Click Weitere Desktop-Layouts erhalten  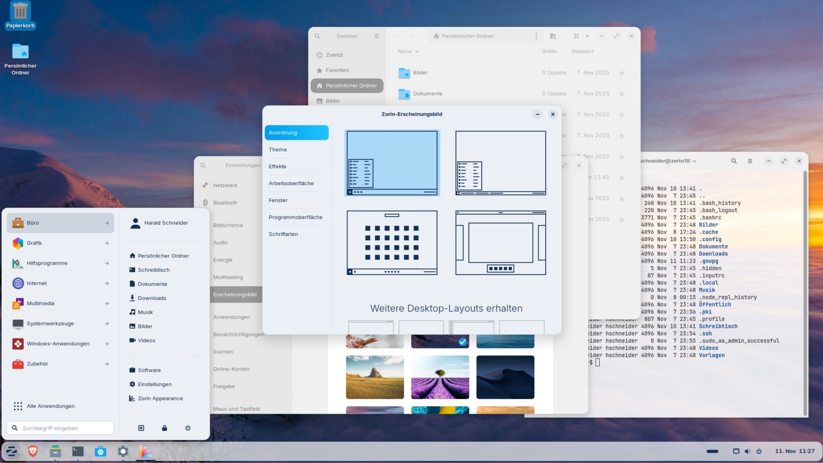(446, 308)
